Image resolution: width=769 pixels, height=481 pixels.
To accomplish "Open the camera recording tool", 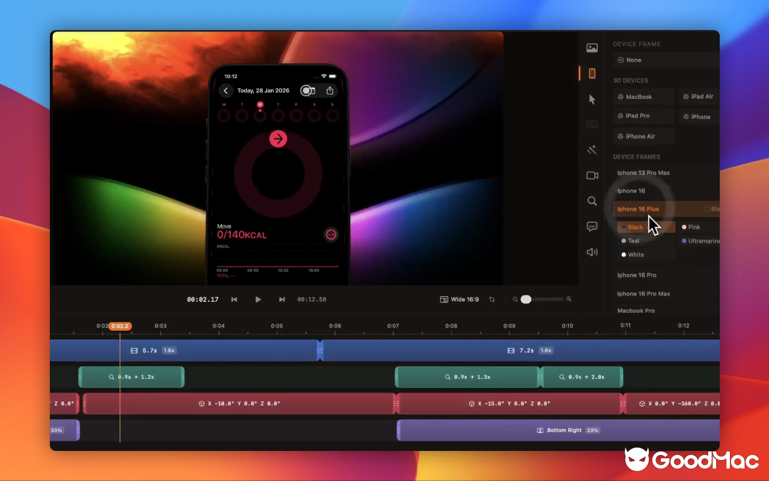I will pyautogui.click(x=592, y=175).
